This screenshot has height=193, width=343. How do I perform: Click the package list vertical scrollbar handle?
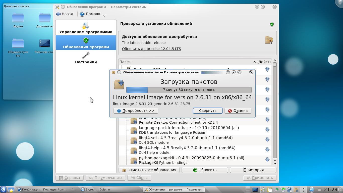pyautogui.click(x=275, y=65)
